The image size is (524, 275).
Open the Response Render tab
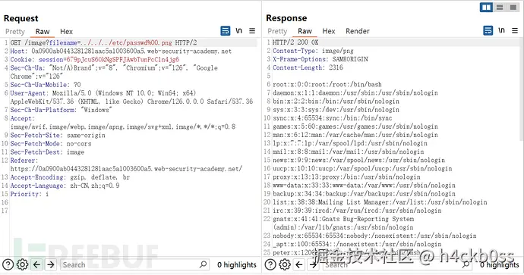tap(358, 31)
